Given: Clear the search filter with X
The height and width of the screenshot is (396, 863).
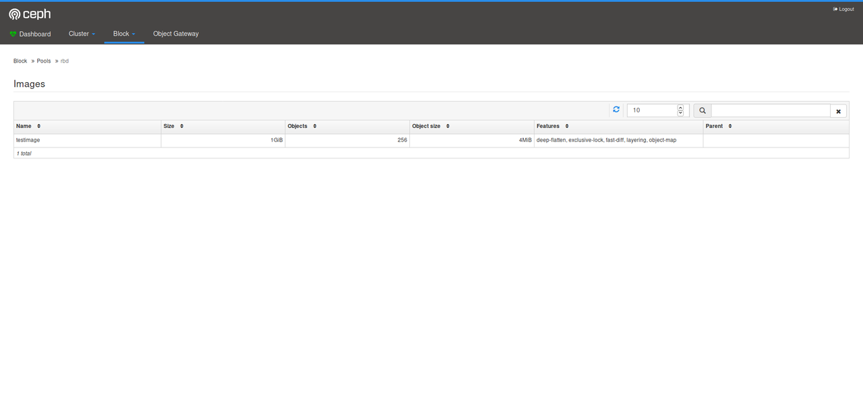Looking at the screenshot, I should pyautogui.click(x=838, y=111).
